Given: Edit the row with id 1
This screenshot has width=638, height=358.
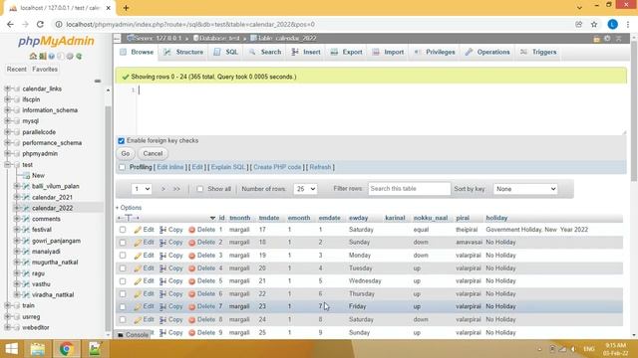Looking at the screenshot, I should pos(144,230).
